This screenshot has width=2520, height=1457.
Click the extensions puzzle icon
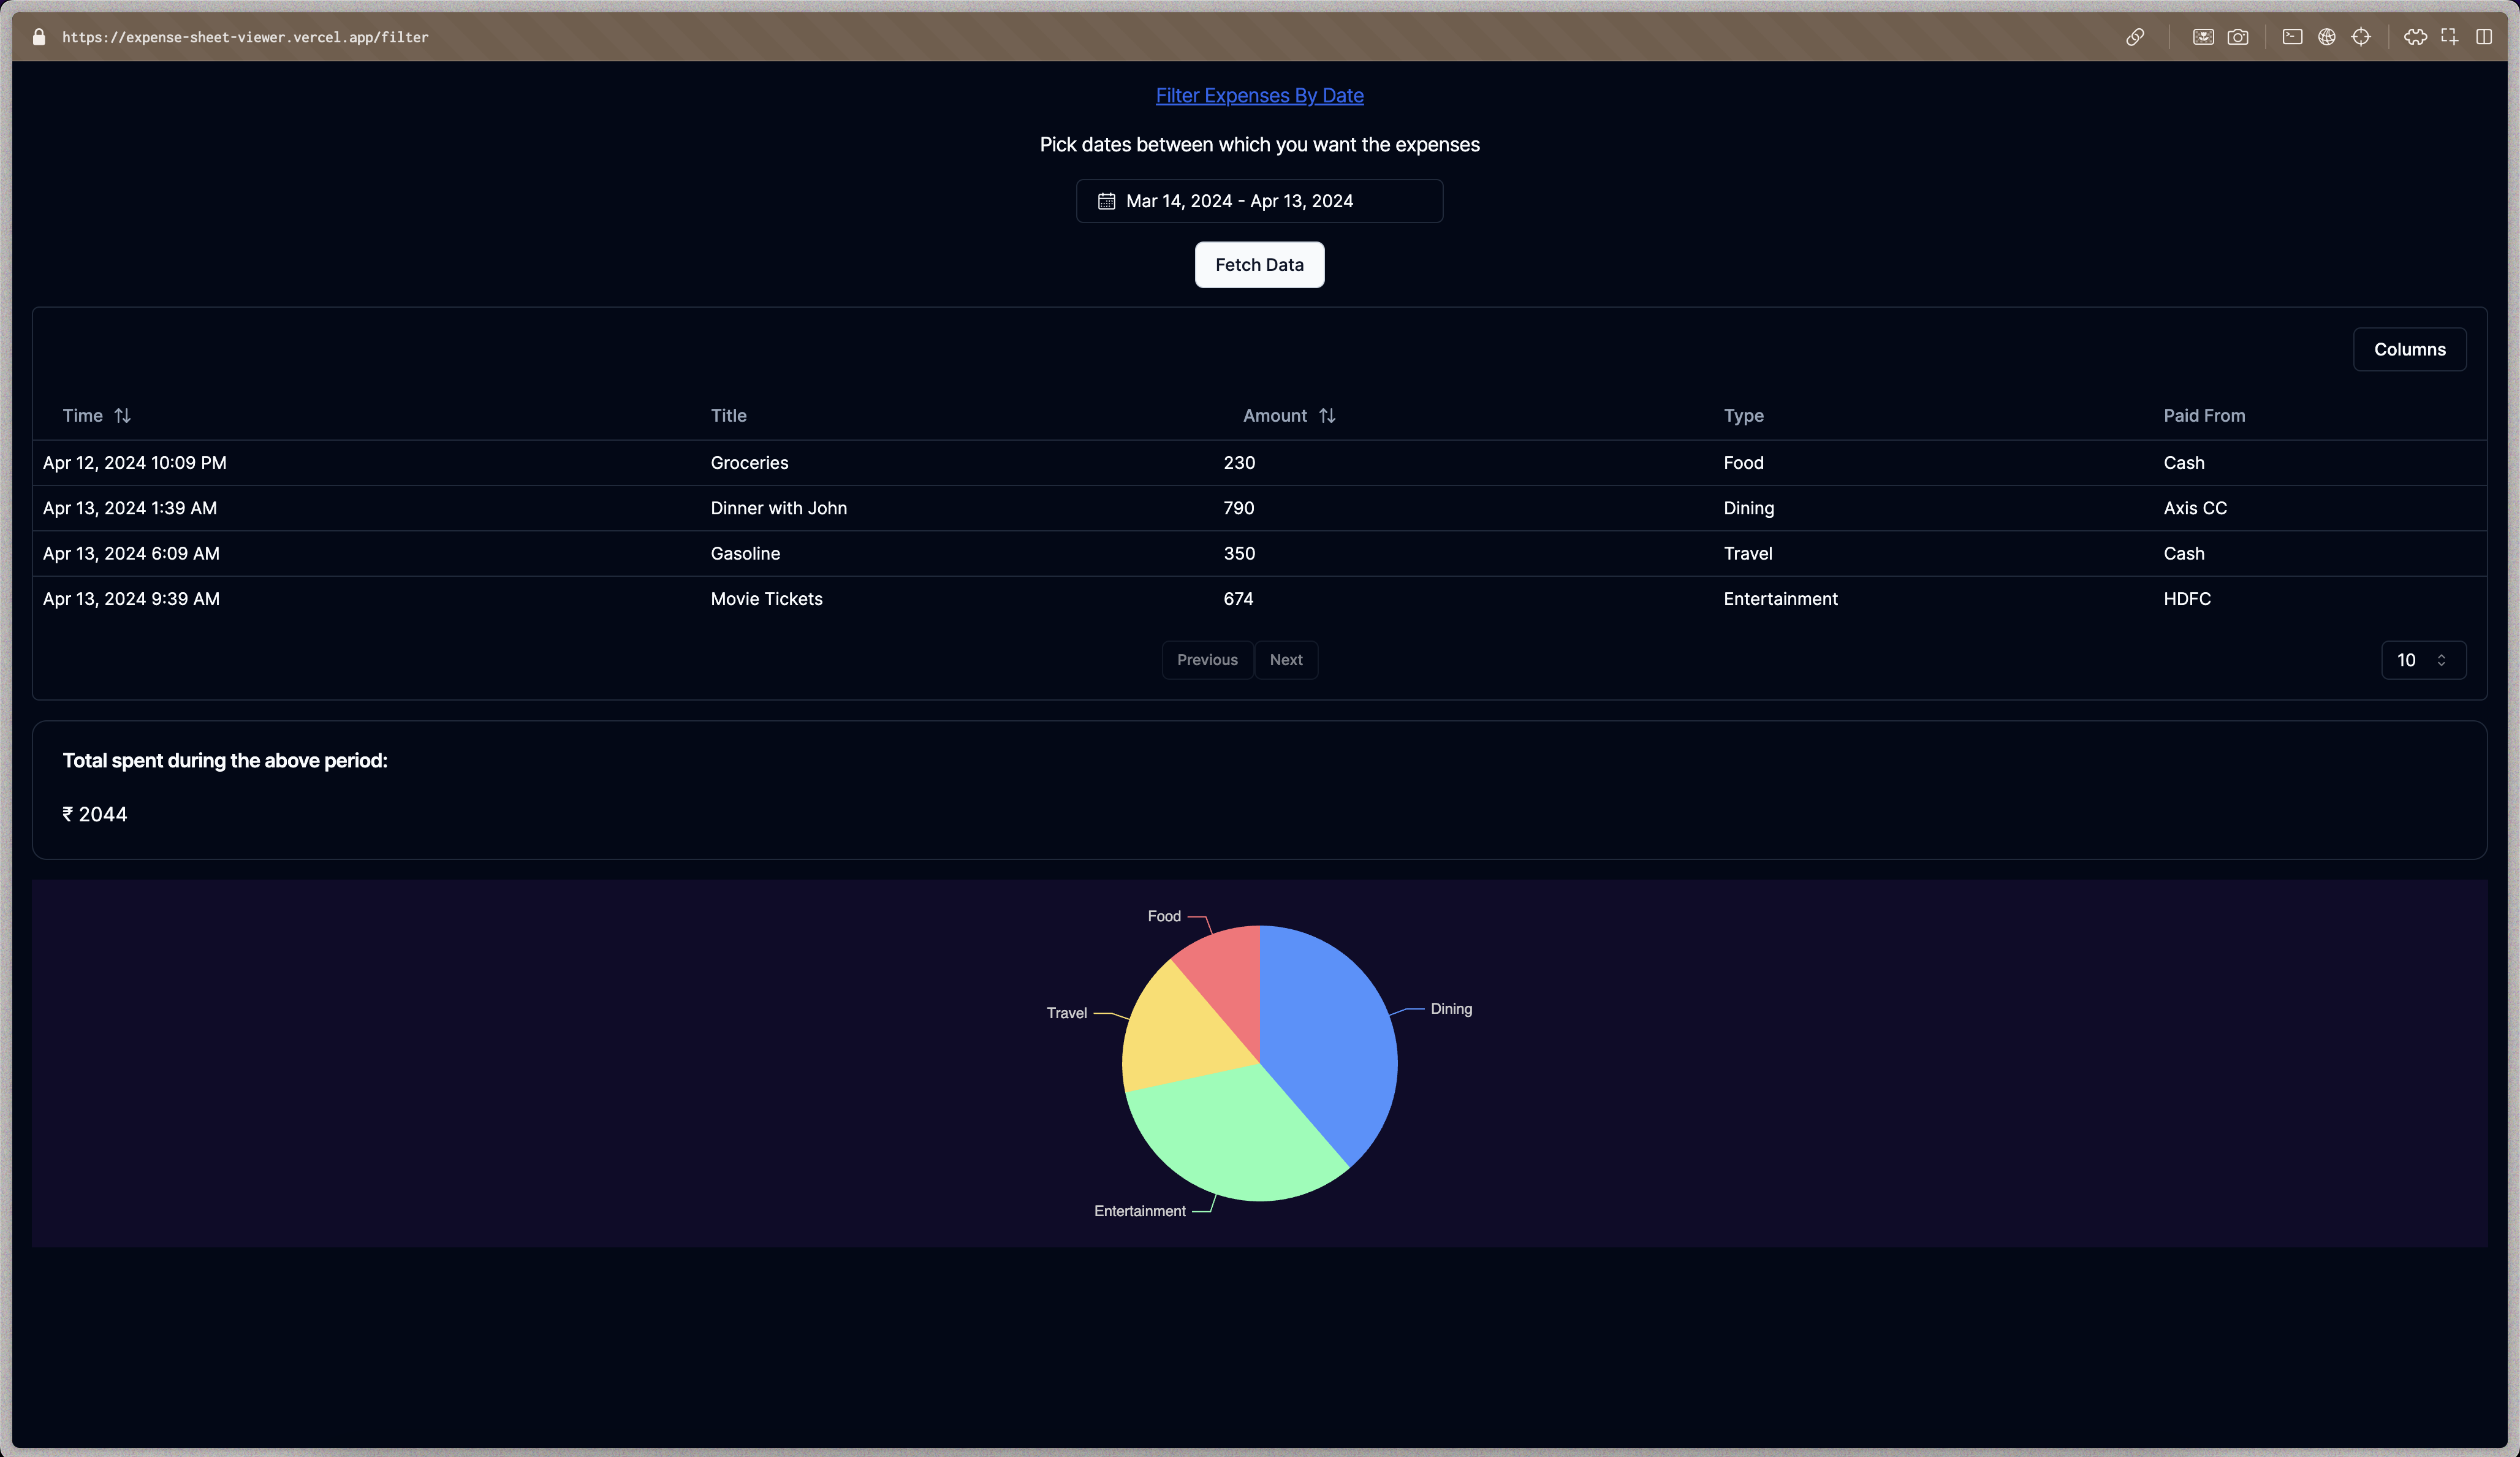point(2415,37)
